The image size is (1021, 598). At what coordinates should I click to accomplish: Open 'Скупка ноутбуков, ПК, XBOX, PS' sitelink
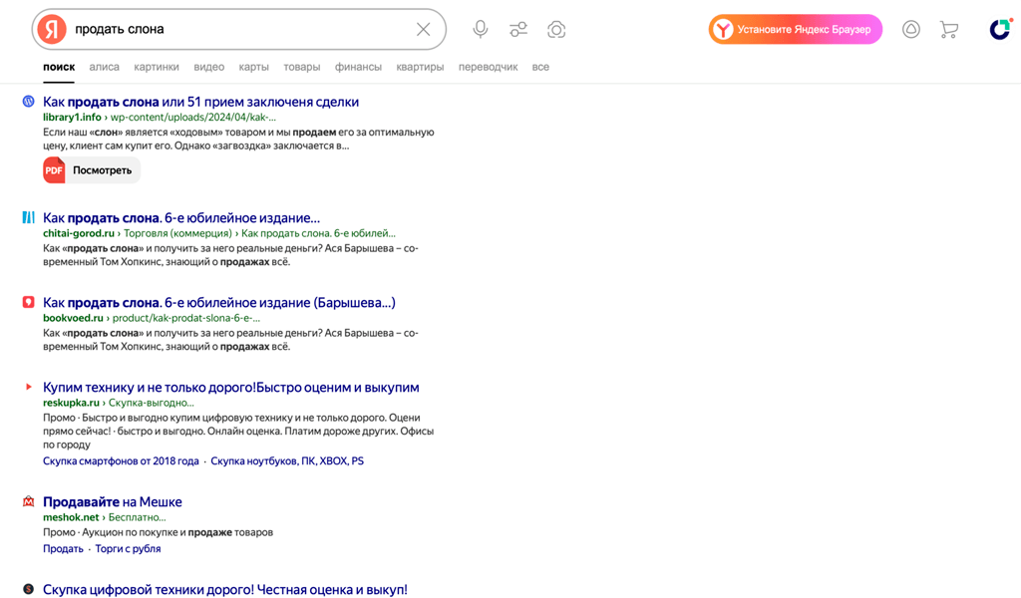[x=287, y=460]
